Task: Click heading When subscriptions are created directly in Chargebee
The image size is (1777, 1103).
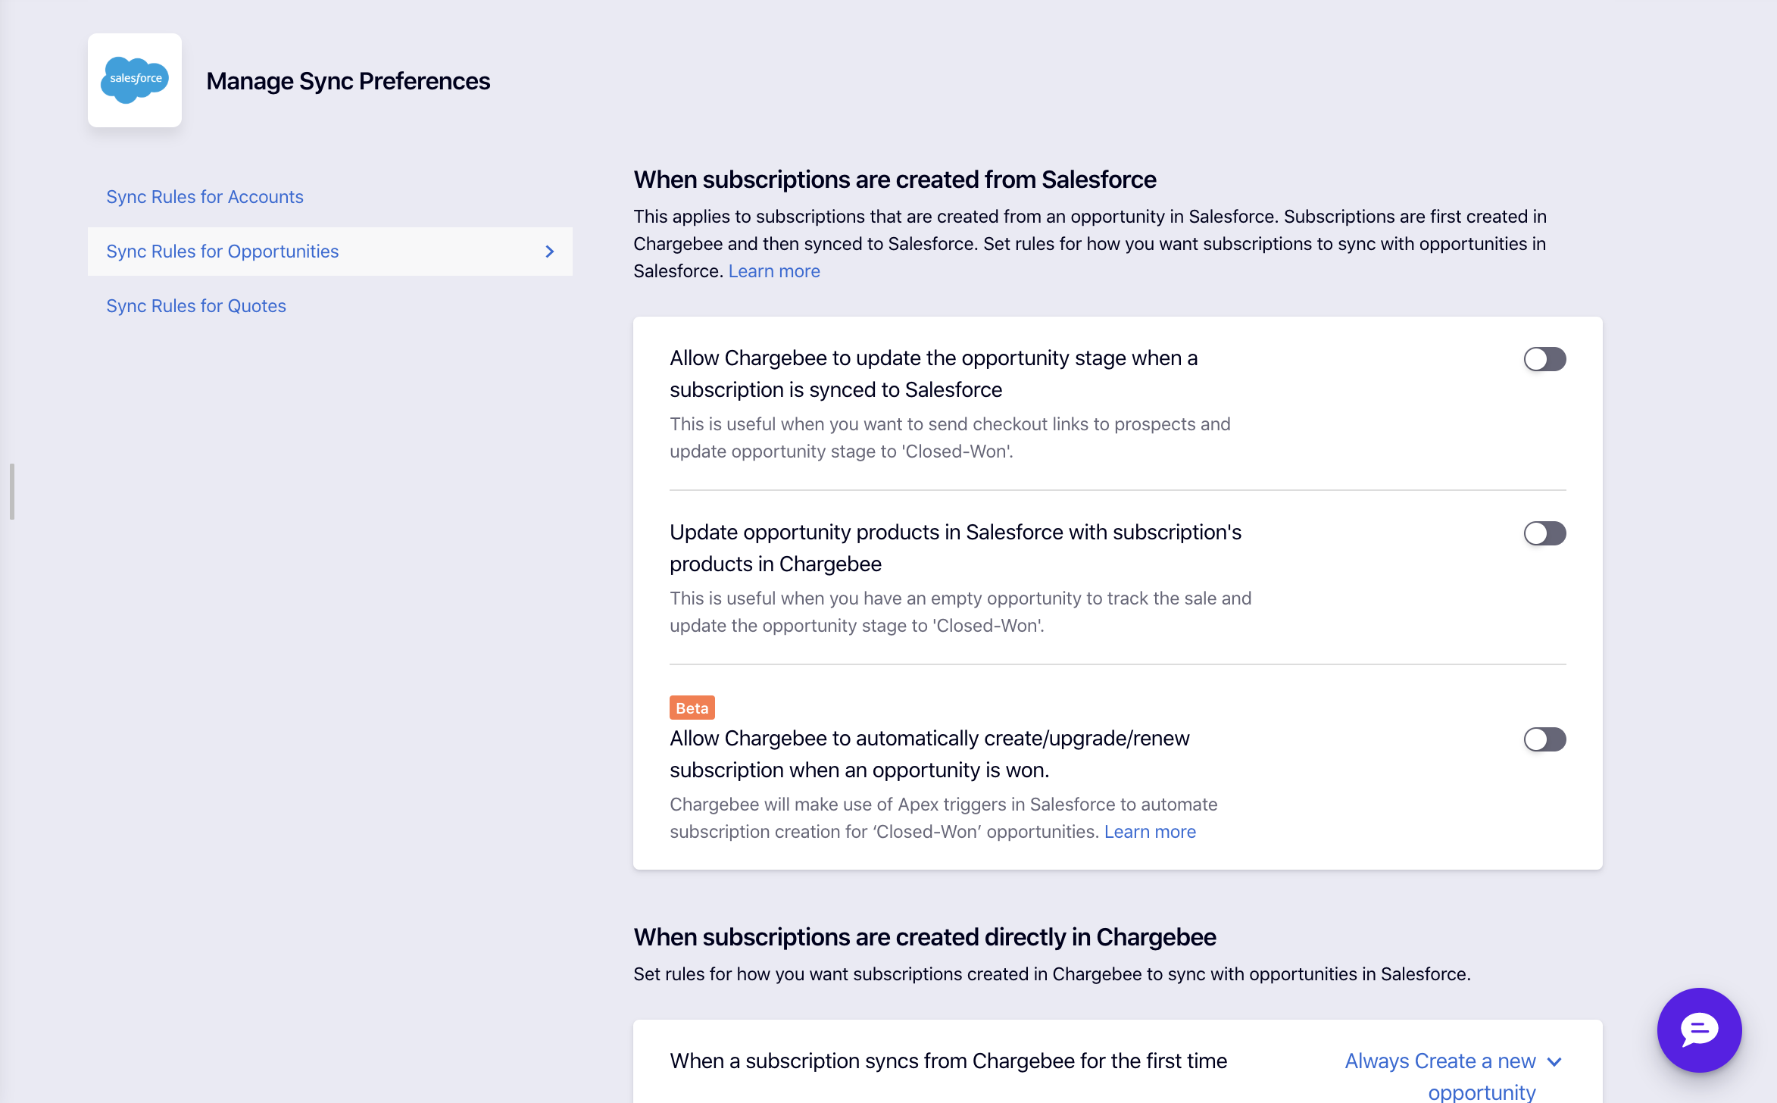Action: [924, 937]
